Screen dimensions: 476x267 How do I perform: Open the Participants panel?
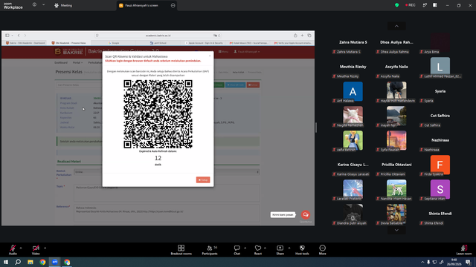point(210,250)
